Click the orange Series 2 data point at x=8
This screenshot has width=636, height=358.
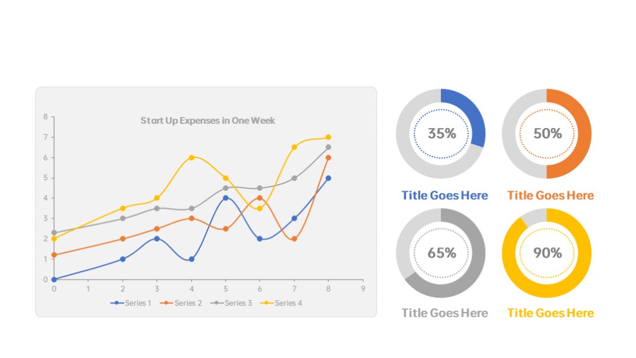pos(328,158)
